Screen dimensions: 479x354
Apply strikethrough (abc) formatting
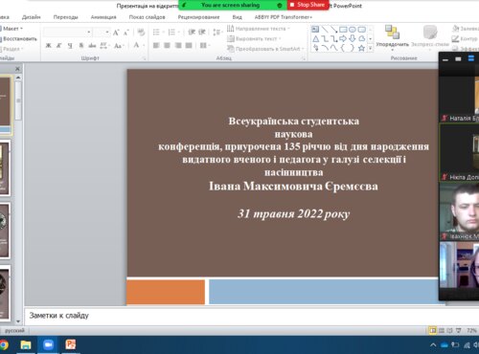click(92, 46)
